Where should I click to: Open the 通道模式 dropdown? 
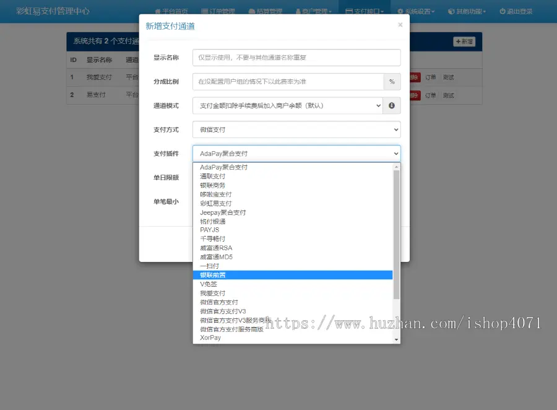287,106
